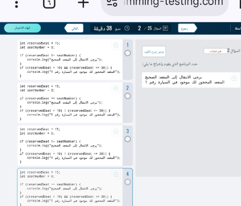Image resolution: width=241 pixels, height=206 pixels.
Task: Select answer option 1 radio button
Action: [x=128, y=53]
